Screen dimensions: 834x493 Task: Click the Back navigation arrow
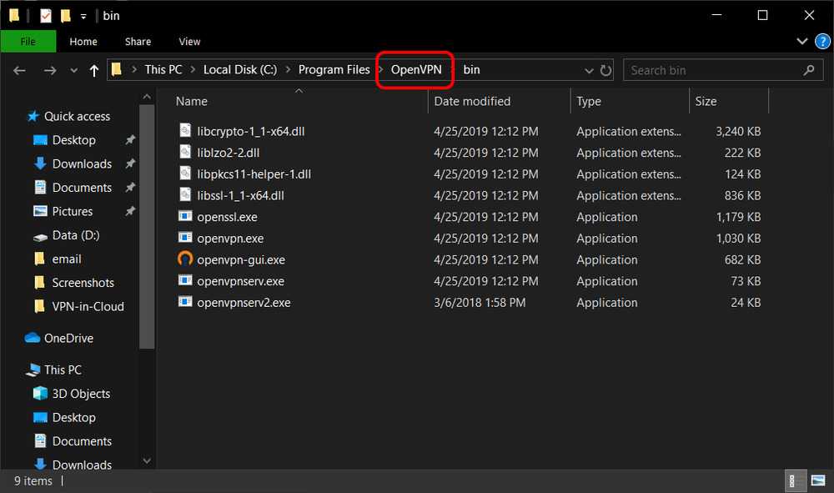pos(20,71)
